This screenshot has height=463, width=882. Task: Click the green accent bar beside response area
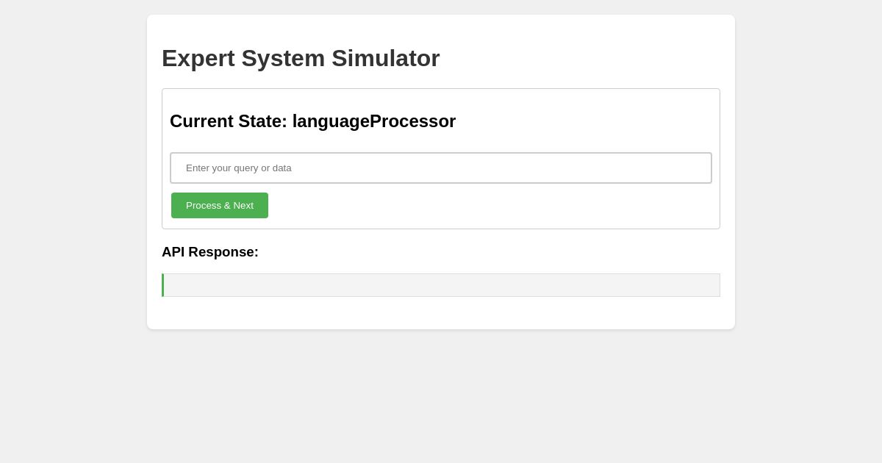(163, 285)
